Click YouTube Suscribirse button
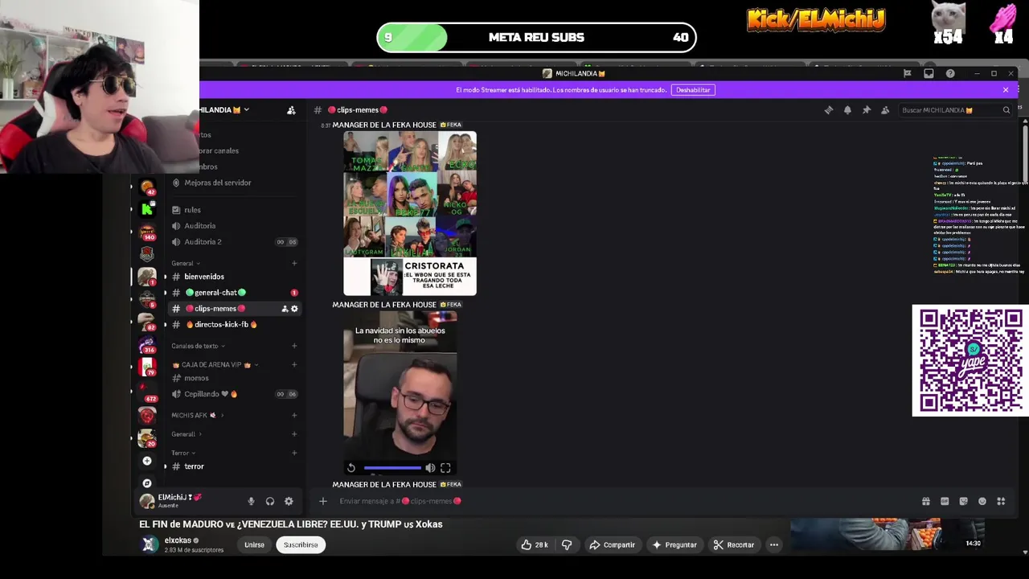This screenshot has width=1029, height=579. [301, 544]
